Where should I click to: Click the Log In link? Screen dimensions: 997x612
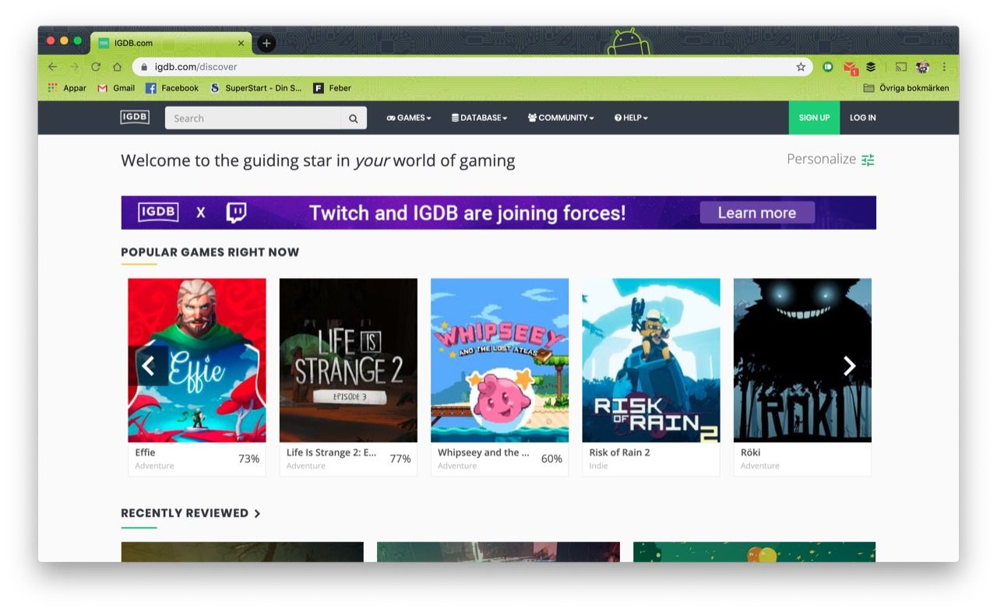(x=862, y=118)
